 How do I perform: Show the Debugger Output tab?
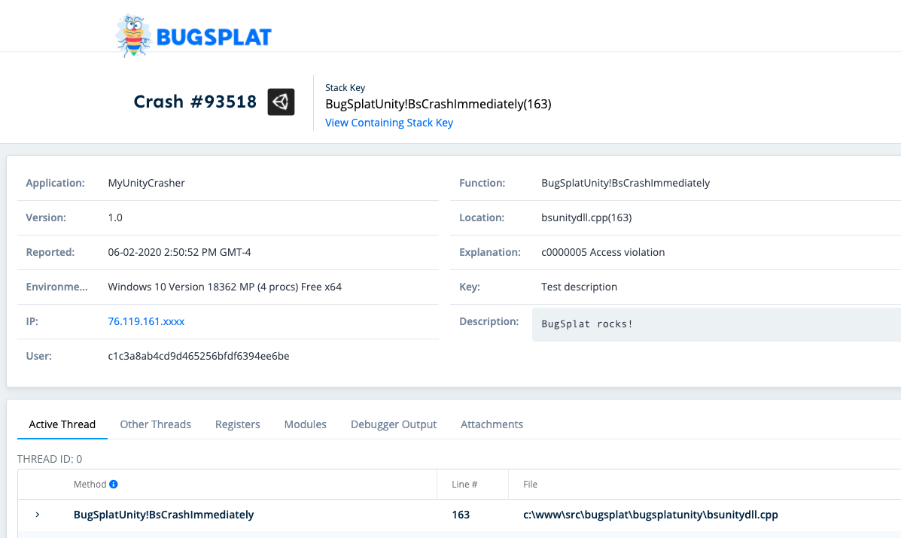[394, 424]
